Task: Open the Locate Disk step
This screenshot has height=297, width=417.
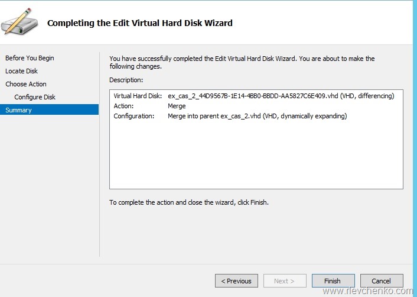Action: (x=21, y=71)
